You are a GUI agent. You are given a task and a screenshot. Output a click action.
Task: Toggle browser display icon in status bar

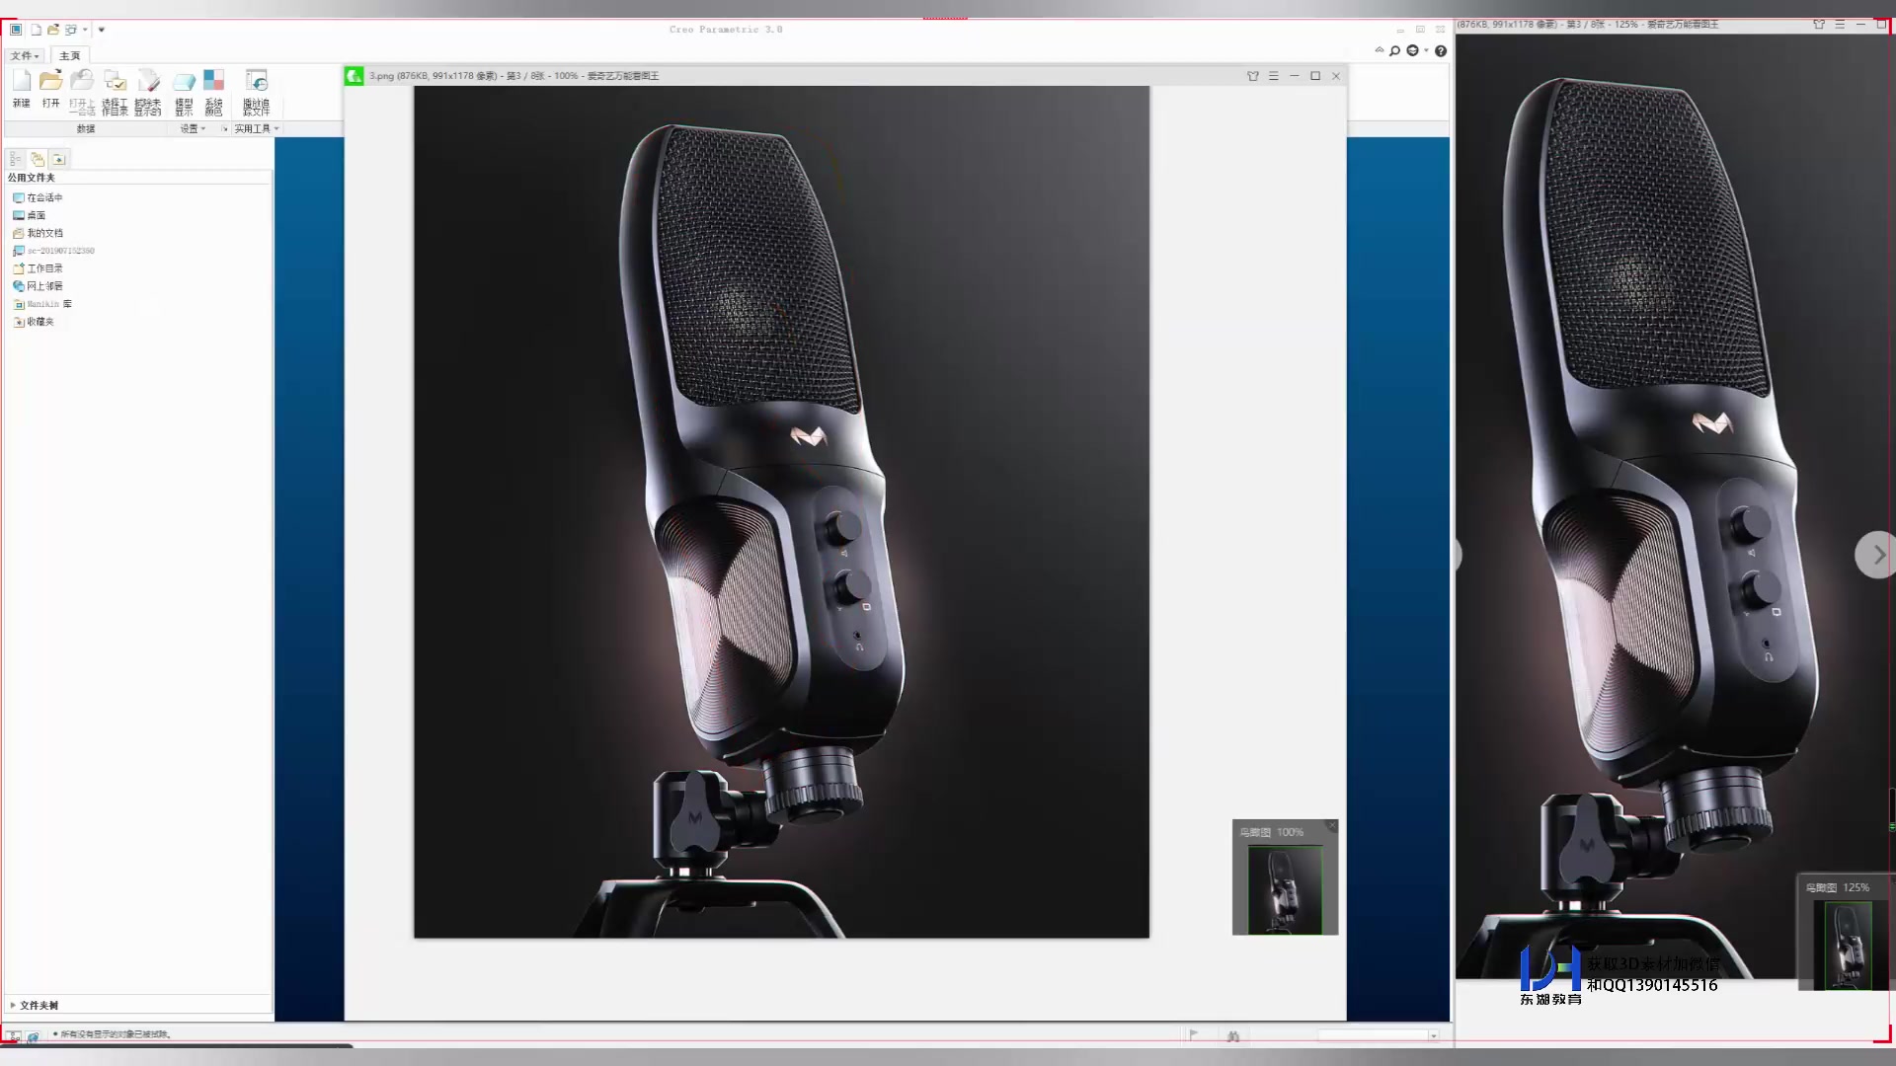click(33, 1035)
